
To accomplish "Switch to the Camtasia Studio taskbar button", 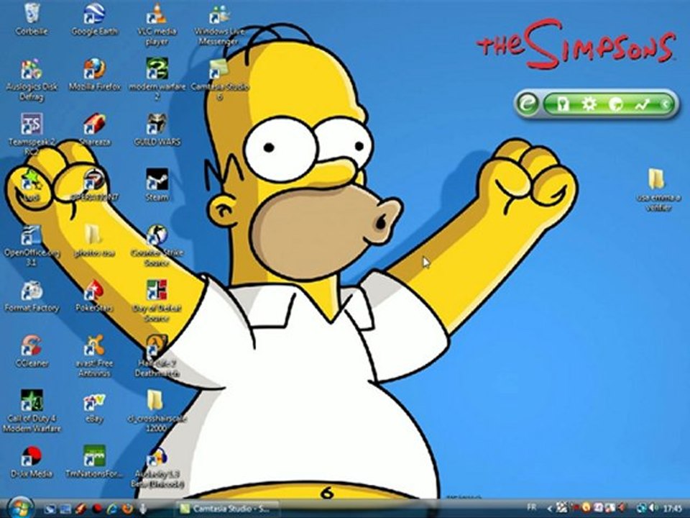I will [x=227, y=509].
